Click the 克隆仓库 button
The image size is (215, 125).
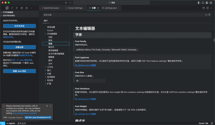[20, 47]
